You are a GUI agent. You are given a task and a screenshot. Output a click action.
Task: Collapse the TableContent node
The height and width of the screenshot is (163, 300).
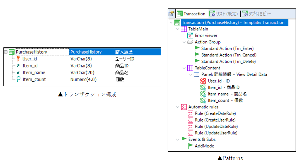tap(184, 68)
